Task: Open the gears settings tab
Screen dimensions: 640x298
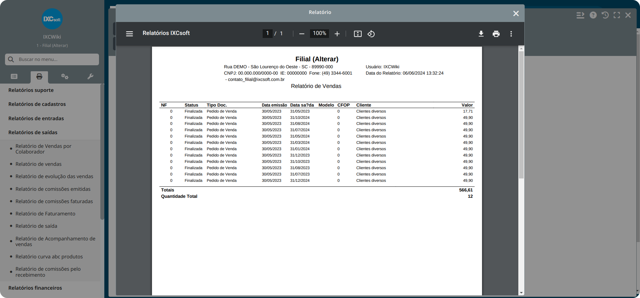Action: tap(65, 77)
